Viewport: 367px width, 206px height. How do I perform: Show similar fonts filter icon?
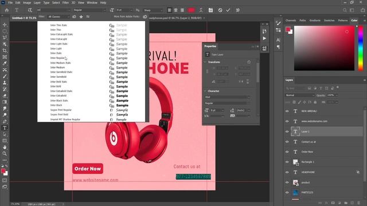88,17
